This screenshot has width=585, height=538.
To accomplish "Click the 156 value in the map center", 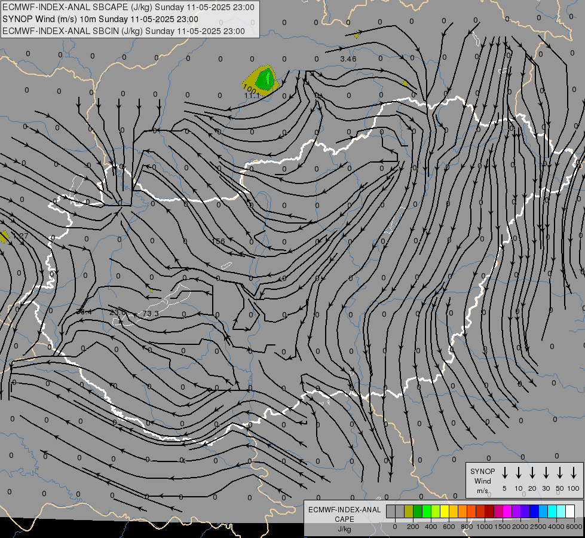I will (219, 241).
